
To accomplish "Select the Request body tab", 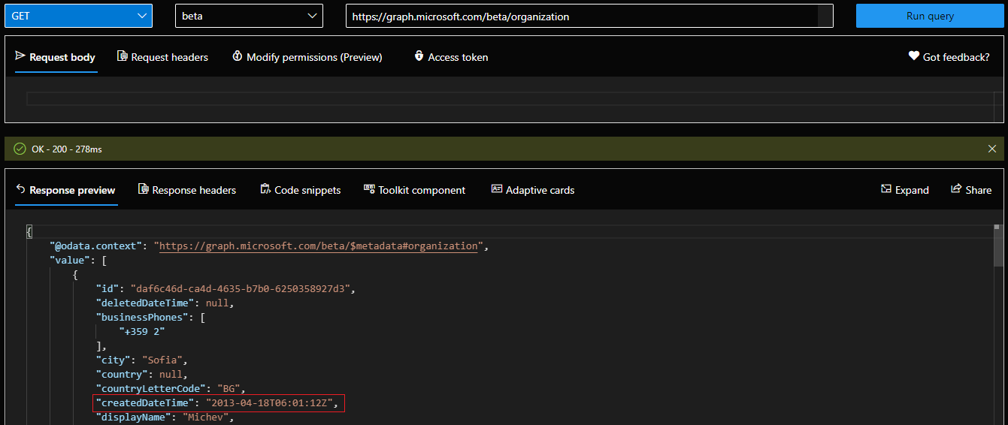I will [62, 57].
